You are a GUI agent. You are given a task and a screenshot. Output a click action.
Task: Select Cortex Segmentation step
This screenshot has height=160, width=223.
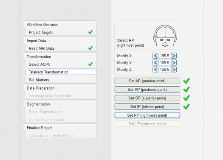click(61, 120)
